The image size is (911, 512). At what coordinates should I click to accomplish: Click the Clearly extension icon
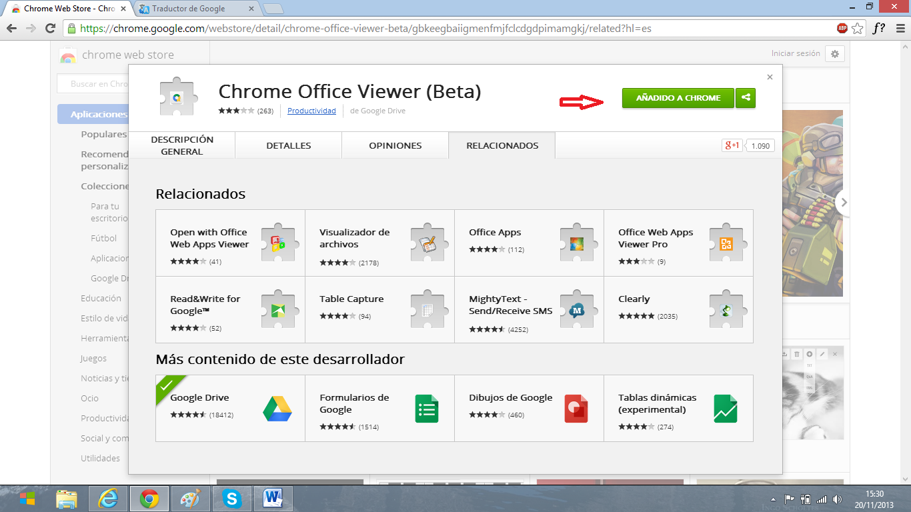726,309
